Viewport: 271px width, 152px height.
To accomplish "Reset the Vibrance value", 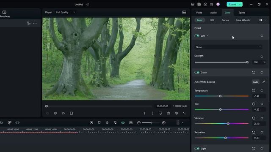I will 254,118.
